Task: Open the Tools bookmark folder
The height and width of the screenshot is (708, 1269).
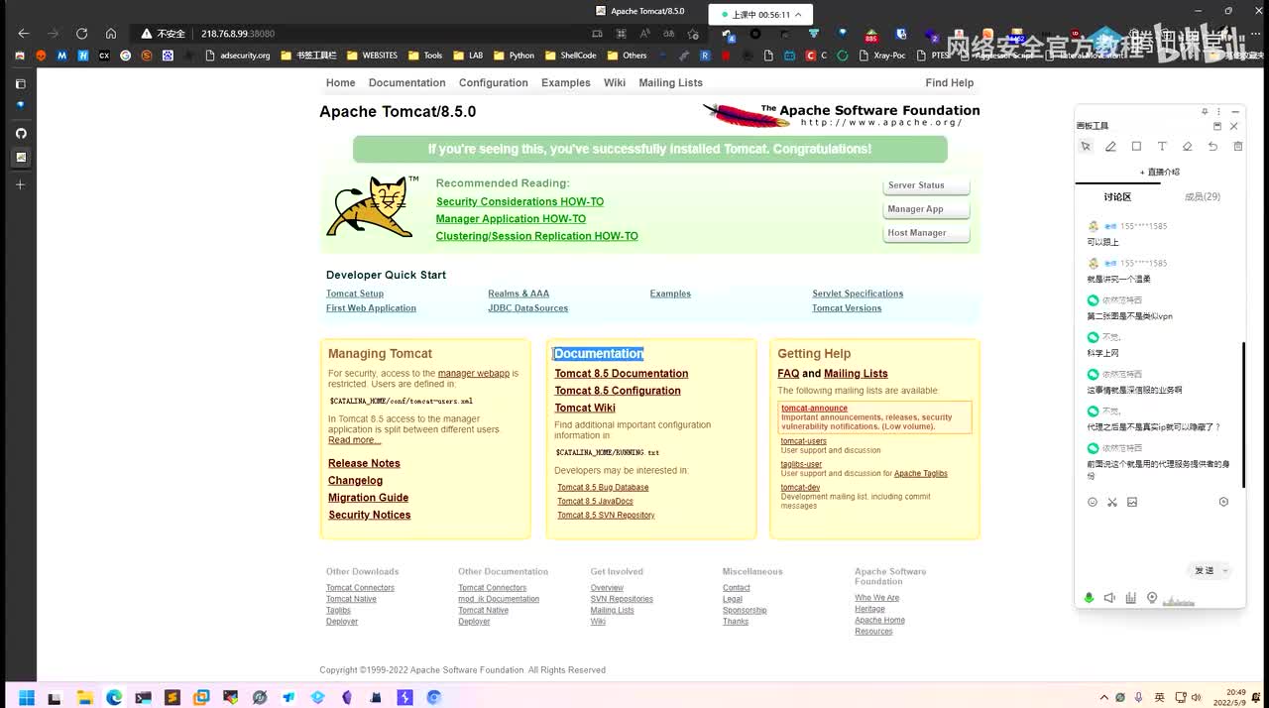Action: pyautogui.click(x=425, y=56)
